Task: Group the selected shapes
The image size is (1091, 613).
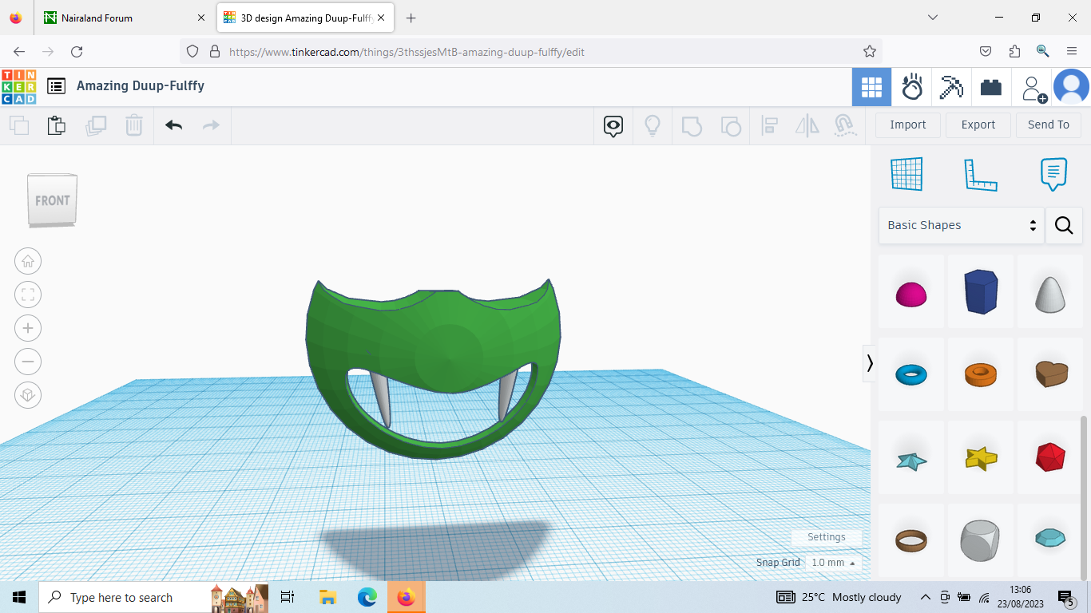Action: [x=692, y=125]
